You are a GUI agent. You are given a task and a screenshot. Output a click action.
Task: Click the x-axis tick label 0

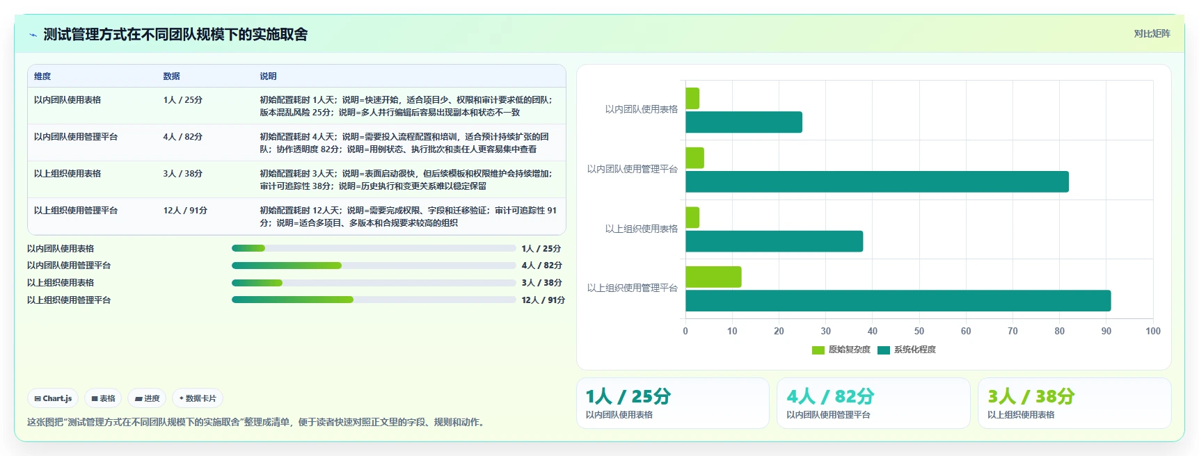[685, 331]
